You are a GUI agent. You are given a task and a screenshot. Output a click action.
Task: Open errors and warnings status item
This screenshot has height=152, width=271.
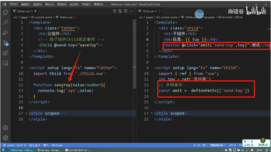[34, 145]
